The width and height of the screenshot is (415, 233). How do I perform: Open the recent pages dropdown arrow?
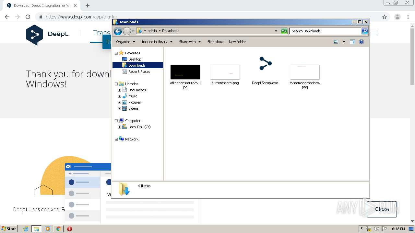click(x=133, y=31)
